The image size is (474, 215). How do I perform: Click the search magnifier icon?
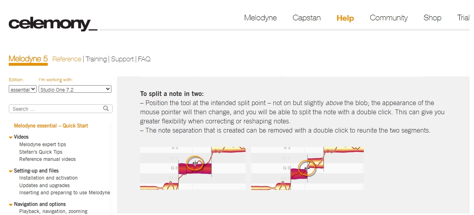tap(106, 108)
